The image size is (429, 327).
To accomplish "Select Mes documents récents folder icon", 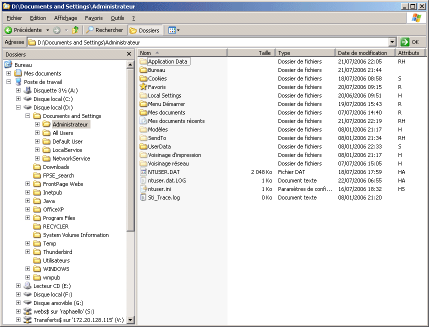I will [143, 121].
